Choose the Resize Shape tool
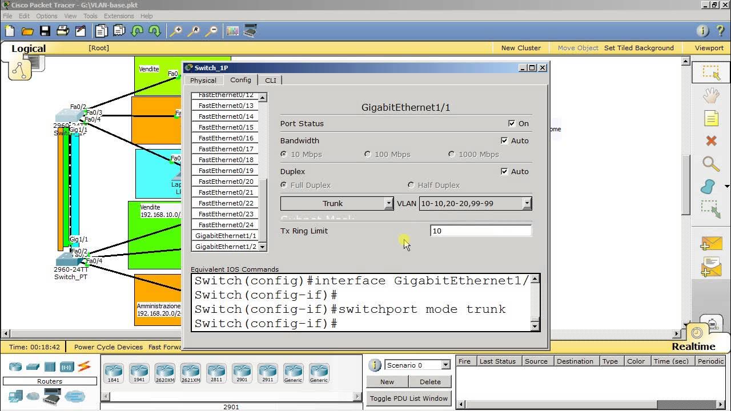 click(711, 209)
